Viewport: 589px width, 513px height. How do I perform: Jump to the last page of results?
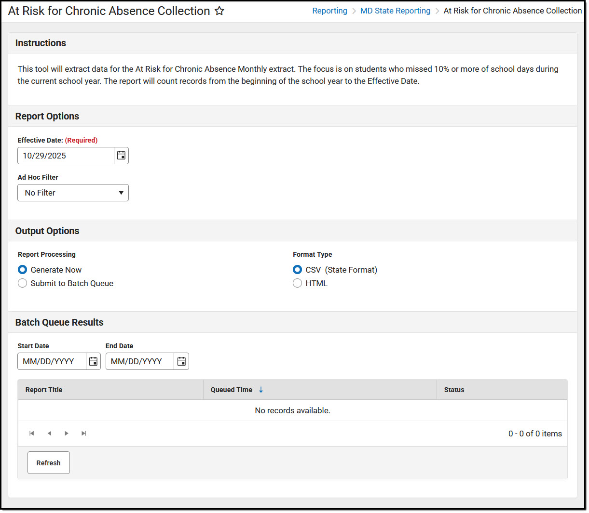[x=83, y=433]
